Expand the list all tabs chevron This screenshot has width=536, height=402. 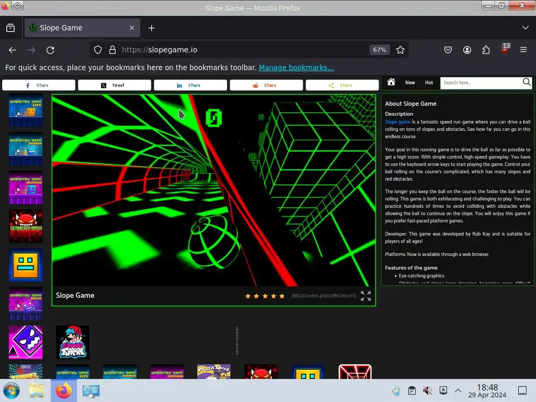click(526, 28)
